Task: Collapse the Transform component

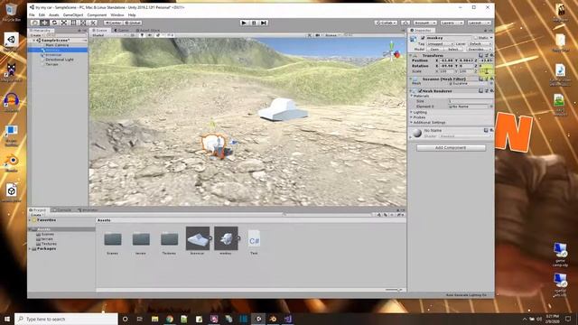Action: coord(411,56)
